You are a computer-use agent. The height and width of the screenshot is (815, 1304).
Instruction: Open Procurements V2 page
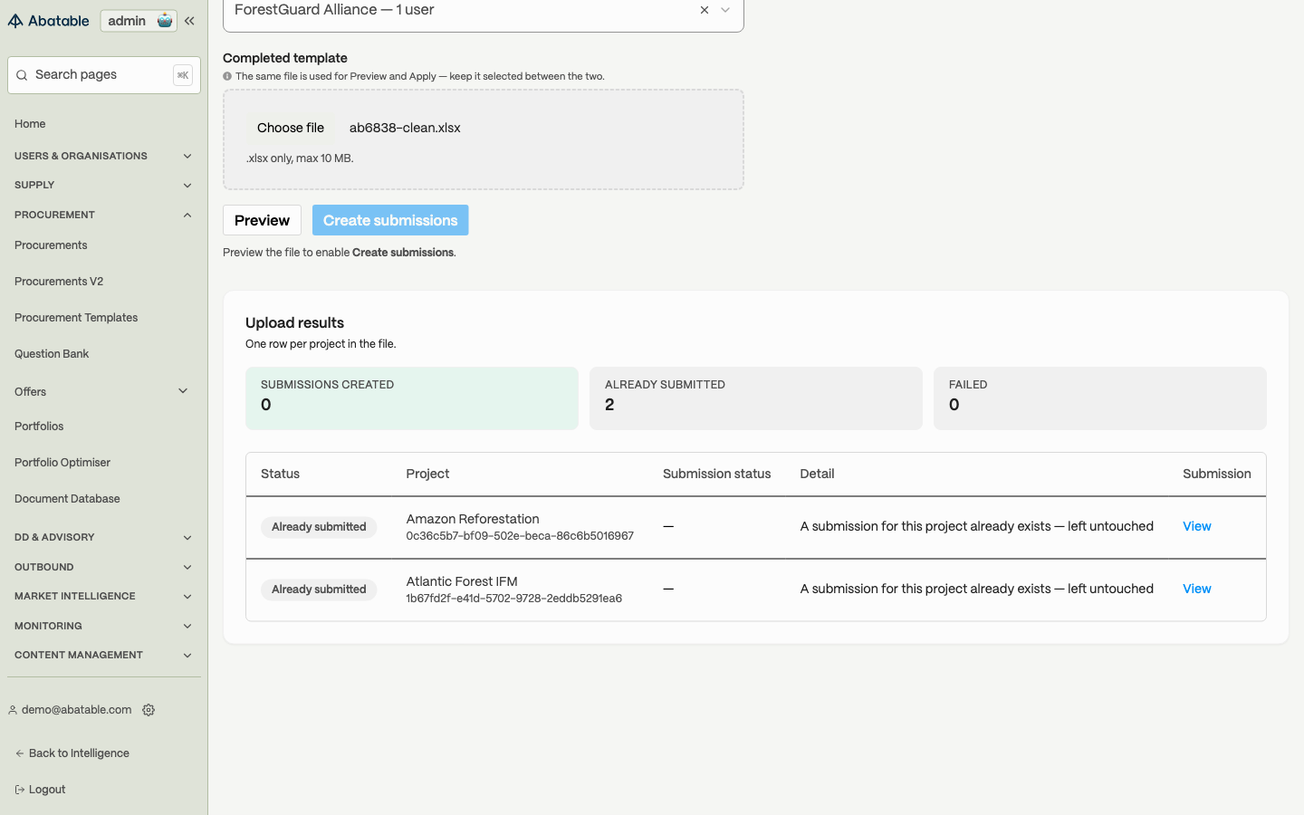(x=59, y=282)
